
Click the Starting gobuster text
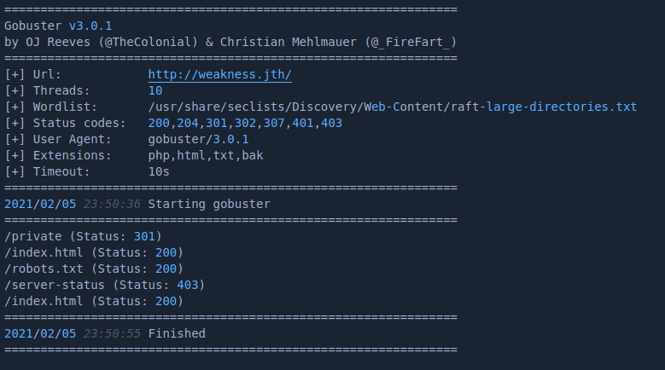click(208, 204)
